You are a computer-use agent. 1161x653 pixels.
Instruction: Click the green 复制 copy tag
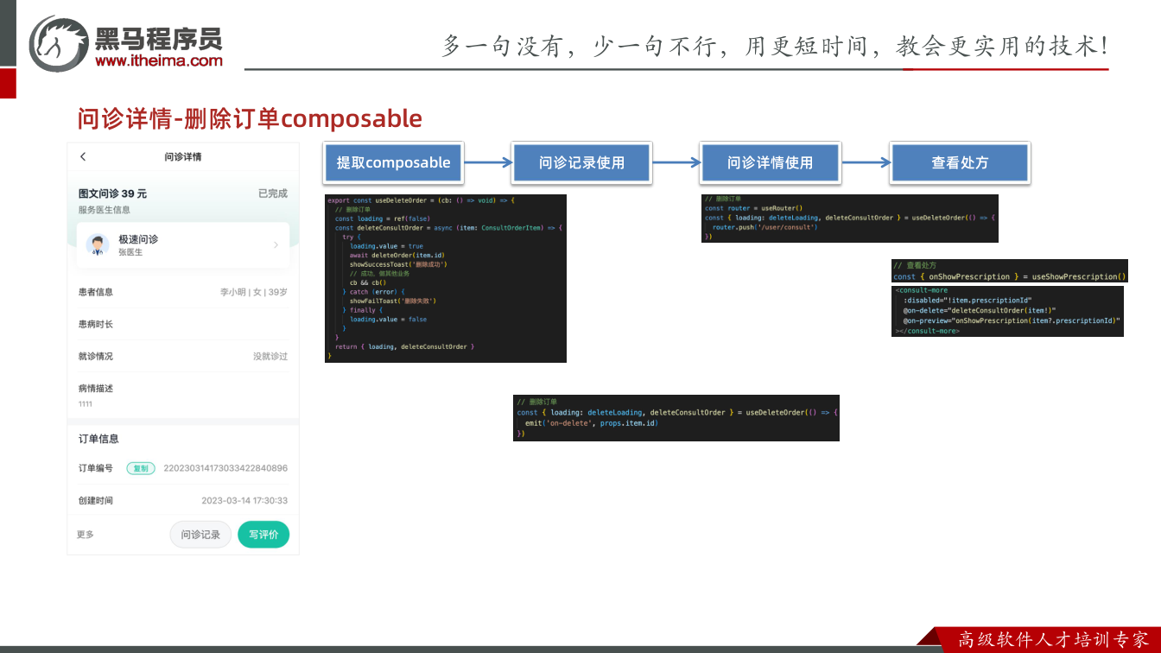click(x=141, y=468)
